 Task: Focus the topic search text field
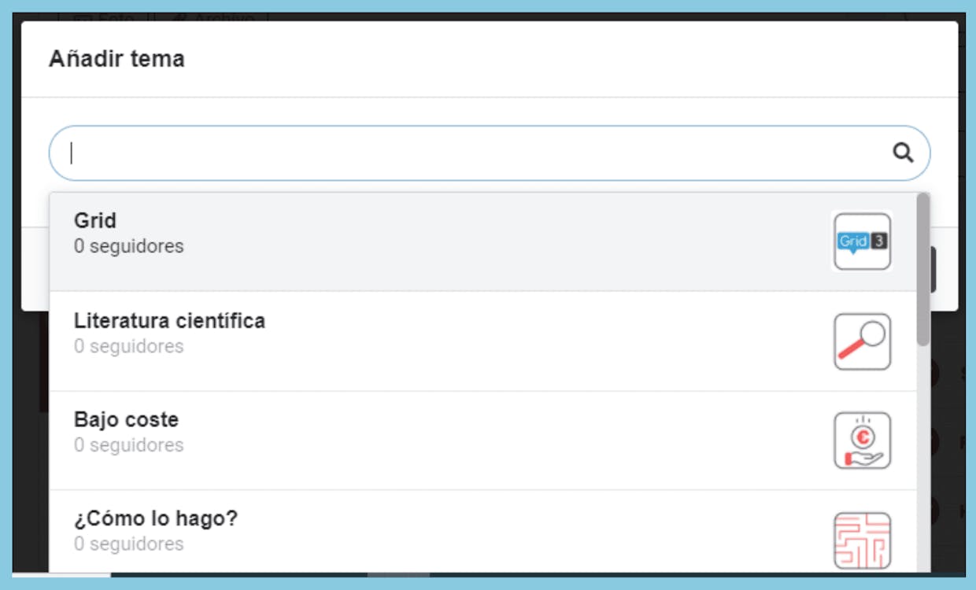point(489,153)
